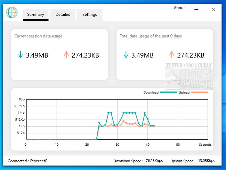Click the Upload Speed status readout
Viewport: 226px width, 170px height.
click(193, 161)
